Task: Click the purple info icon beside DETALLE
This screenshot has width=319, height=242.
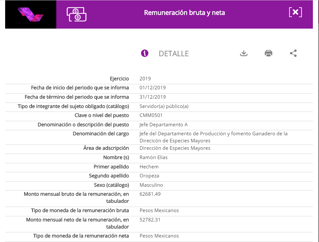Action: click(x=145, y=53)
